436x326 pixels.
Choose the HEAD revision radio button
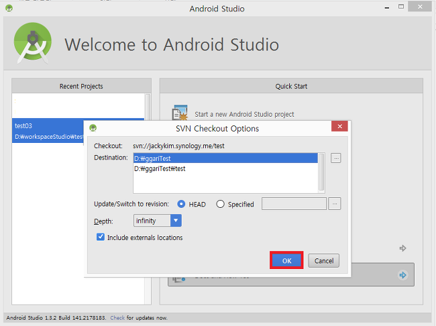[181, 204]
